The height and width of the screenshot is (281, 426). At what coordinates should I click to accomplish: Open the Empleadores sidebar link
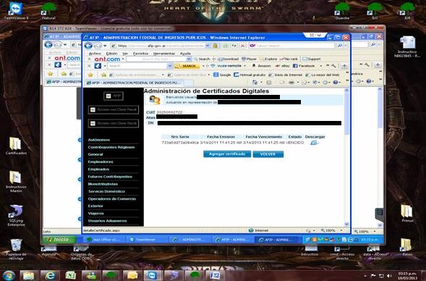(101, 162)
